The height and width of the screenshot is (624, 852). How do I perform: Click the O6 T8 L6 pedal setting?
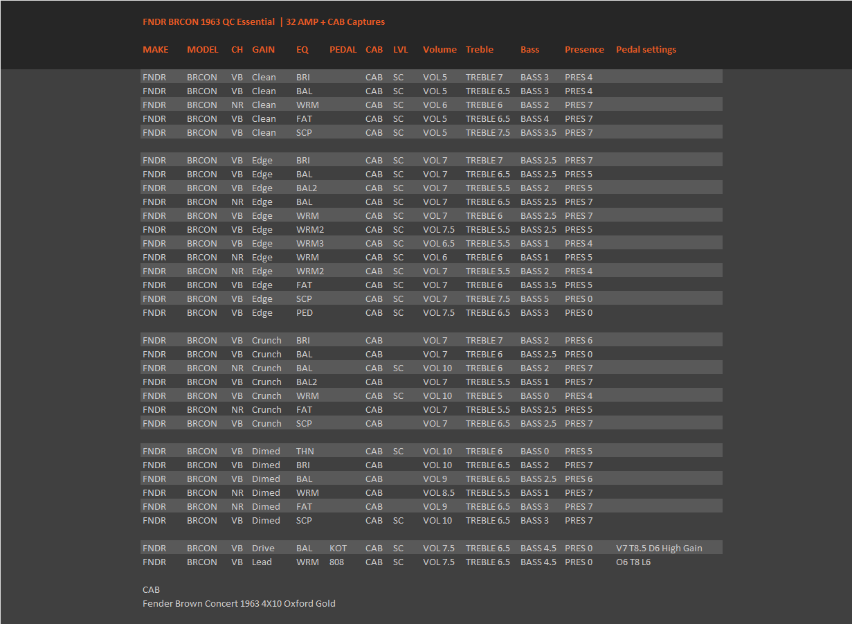point(633,562)
